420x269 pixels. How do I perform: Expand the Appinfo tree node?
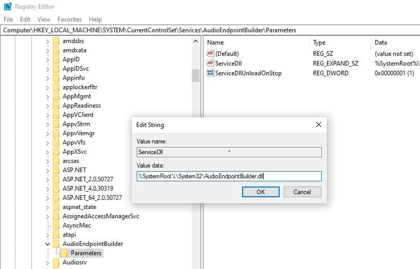[x=47, y=78]
